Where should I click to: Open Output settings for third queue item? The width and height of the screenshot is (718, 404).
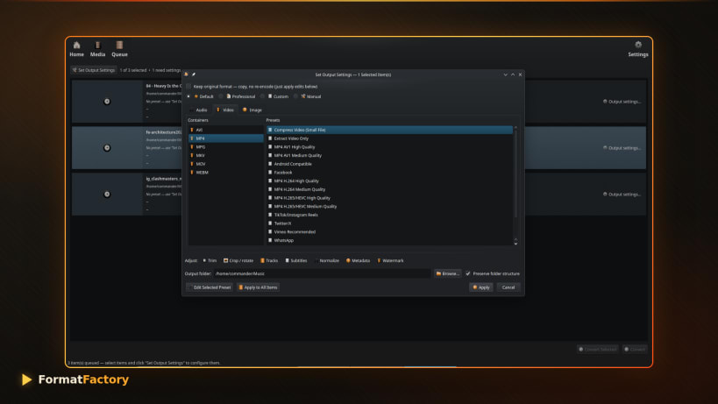622,194
